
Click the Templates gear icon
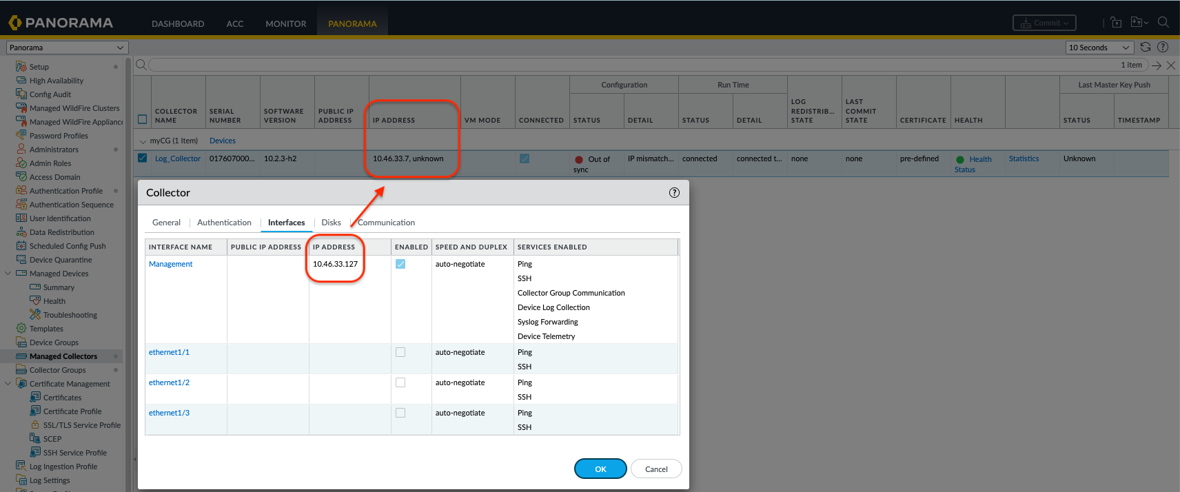21,329
